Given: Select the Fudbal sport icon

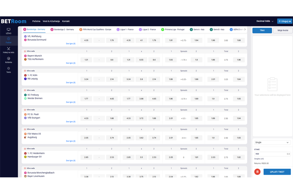Looking at the screenshot, I should coord(8,40).
